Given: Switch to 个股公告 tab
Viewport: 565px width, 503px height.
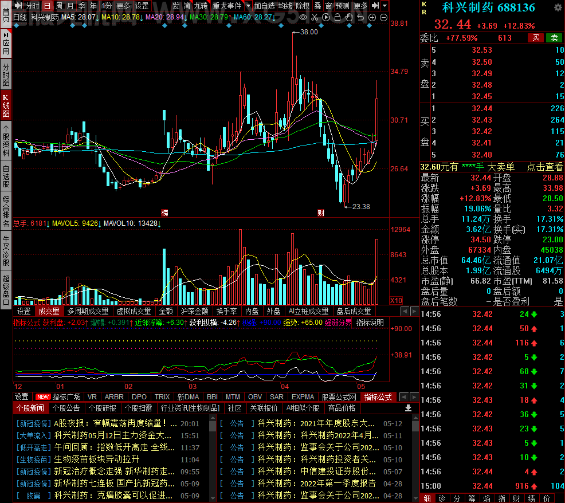Looking at the screenshot, I should coord(66,408).
